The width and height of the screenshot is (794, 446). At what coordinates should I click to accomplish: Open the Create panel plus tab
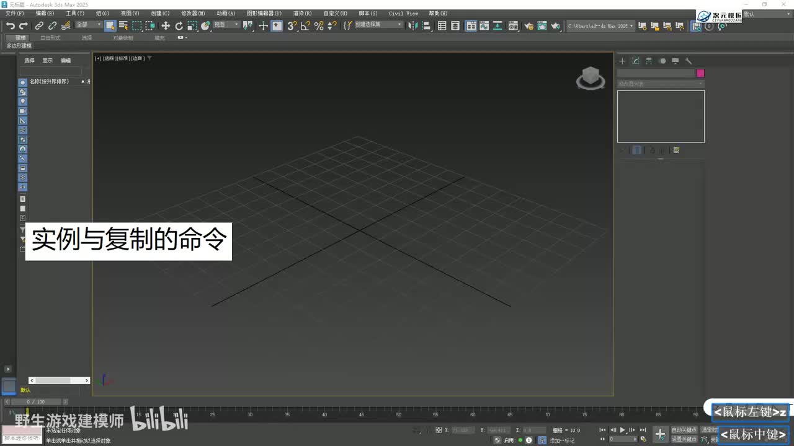622,61
